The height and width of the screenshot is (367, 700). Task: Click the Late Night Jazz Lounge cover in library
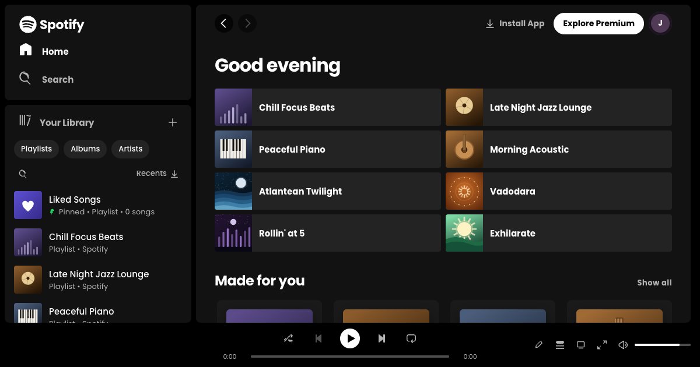pos(28,280)
